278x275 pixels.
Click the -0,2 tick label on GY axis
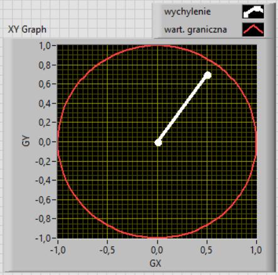43,161
